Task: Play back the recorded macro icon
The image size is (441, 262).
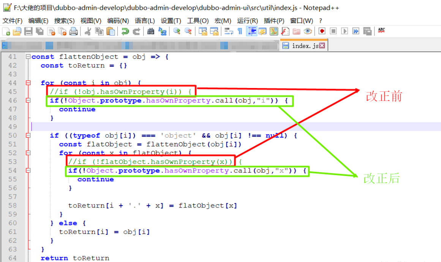Action: [345, 31]
